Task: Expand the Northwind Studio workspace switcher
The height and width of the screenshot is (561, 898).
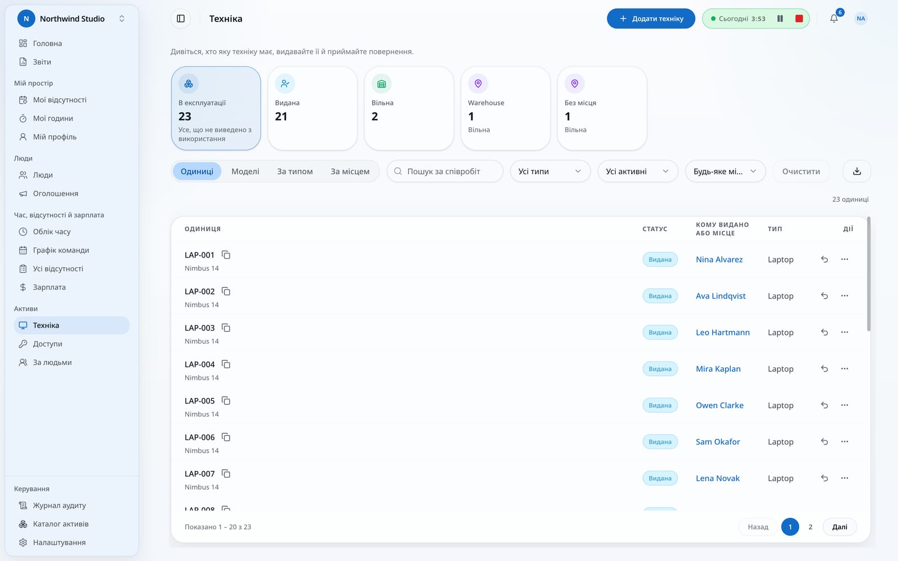Action: coord(72,19)
